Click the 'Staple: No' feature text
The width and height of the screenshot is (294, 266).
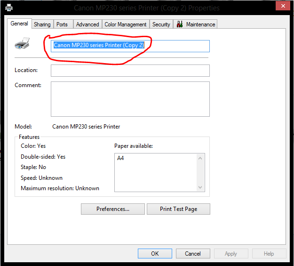coord(33,167)
